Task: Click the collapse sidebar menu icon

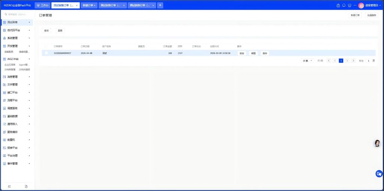Action: tap(9, 186)
